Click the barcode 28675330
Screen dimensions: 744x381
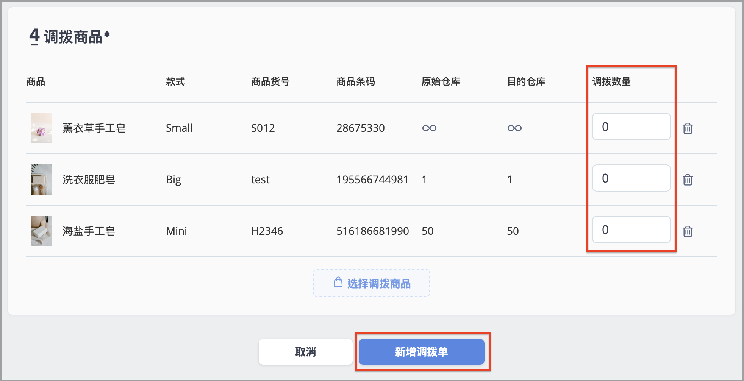361,128
